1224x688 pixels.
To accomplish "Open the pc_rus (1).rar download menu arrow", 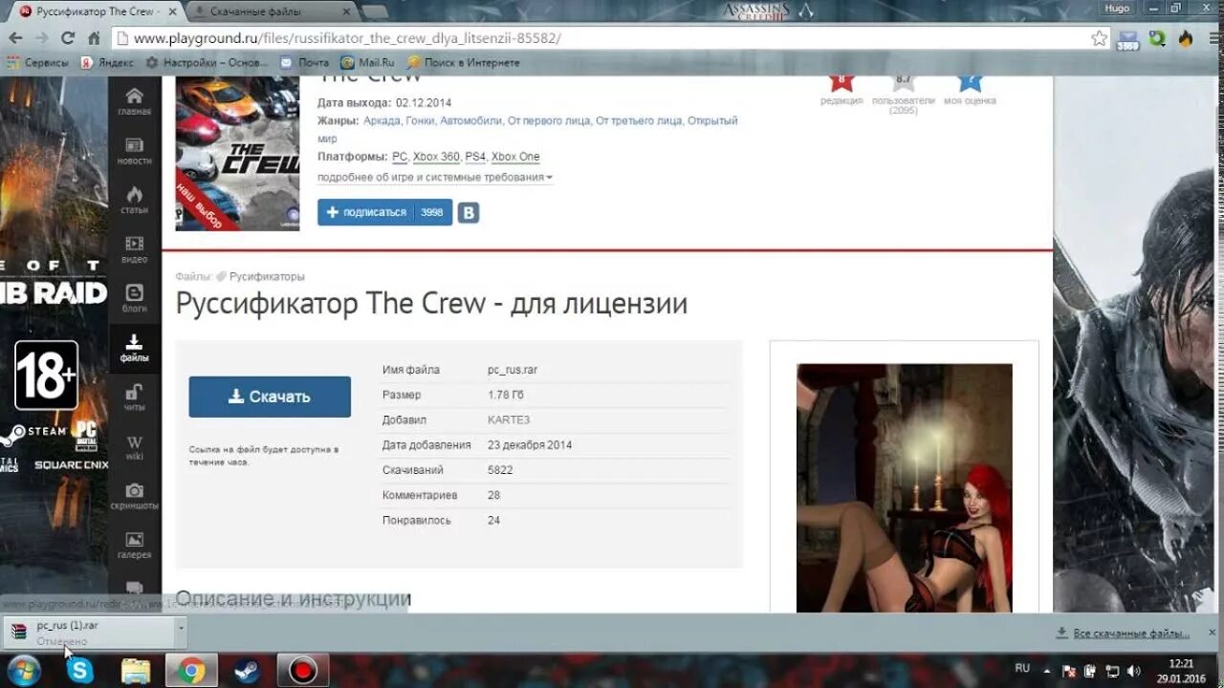I will [x=181, y=631].
